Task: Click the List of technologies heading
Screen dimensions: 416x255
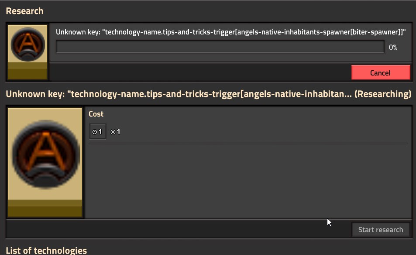Action: pos(46,250)
